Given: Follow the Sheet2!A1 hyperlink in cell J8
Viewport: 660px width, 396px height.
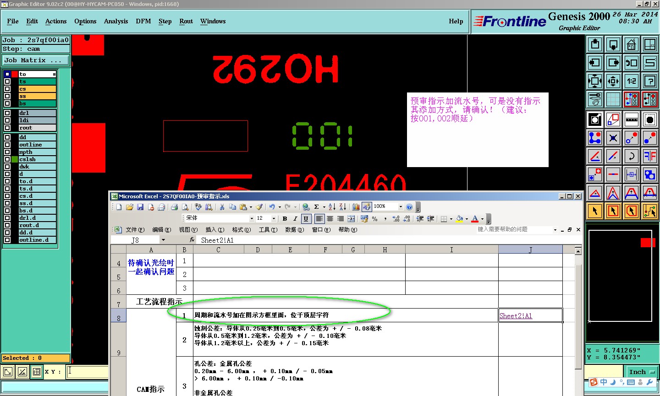Looking at the screenshot, I should 516,316.
